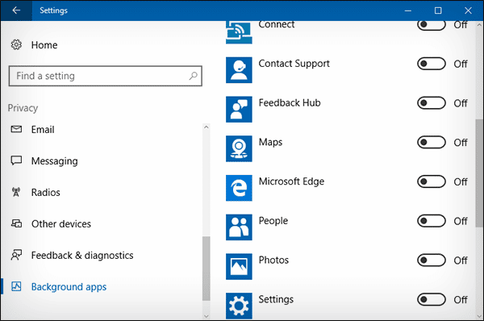
Task: Toggle Settings app background switch
Action: 432,299
